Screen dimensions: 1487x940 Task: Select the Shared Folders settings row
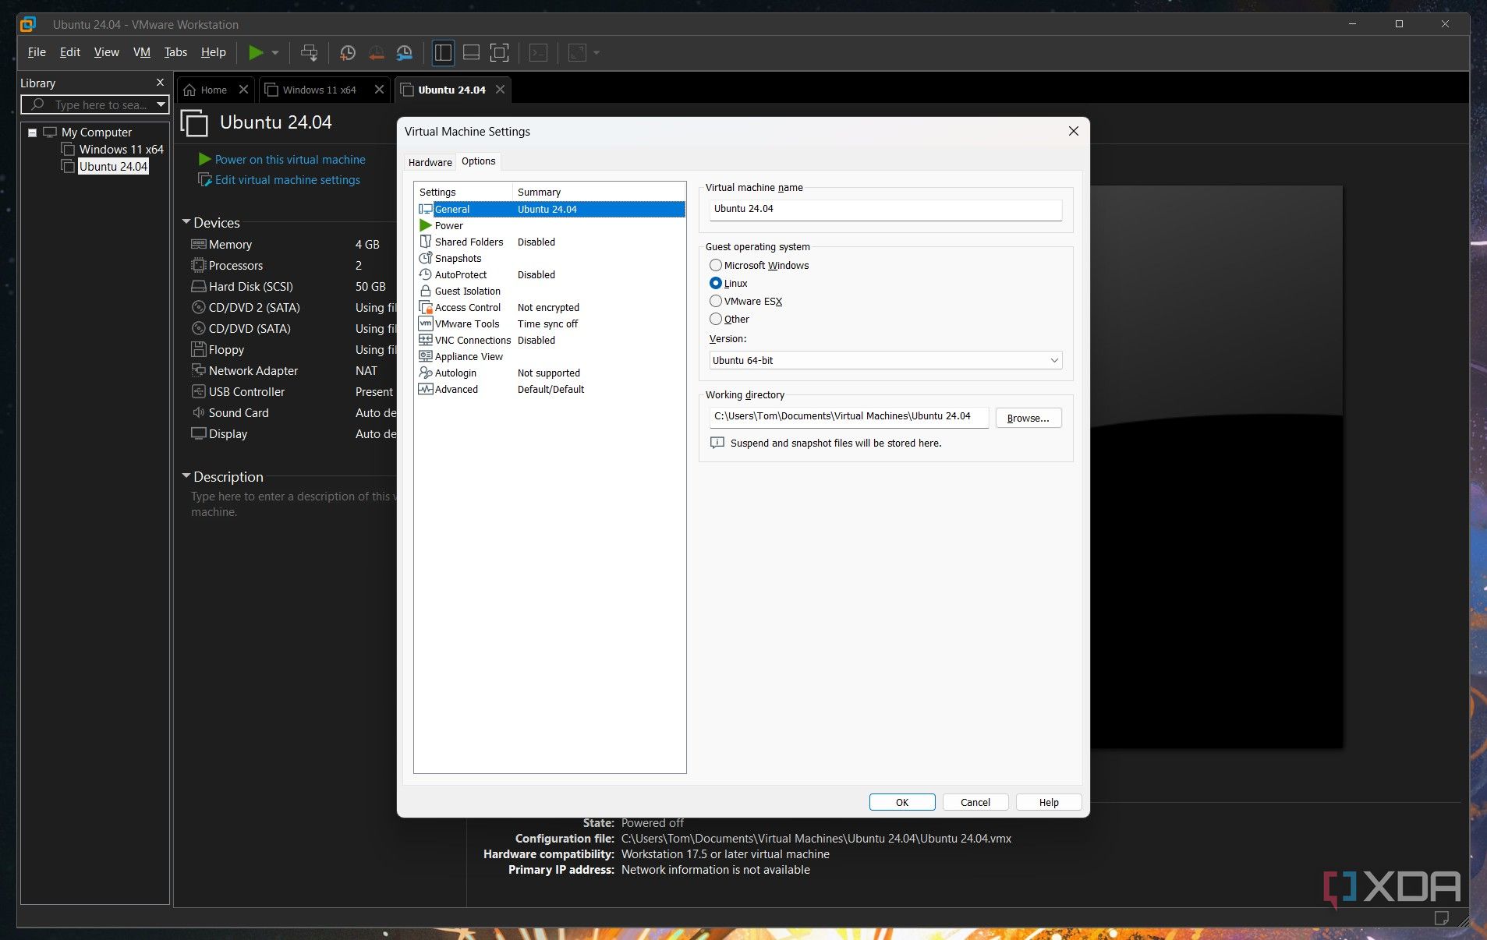pyautogui.click(x=551, y=242)
